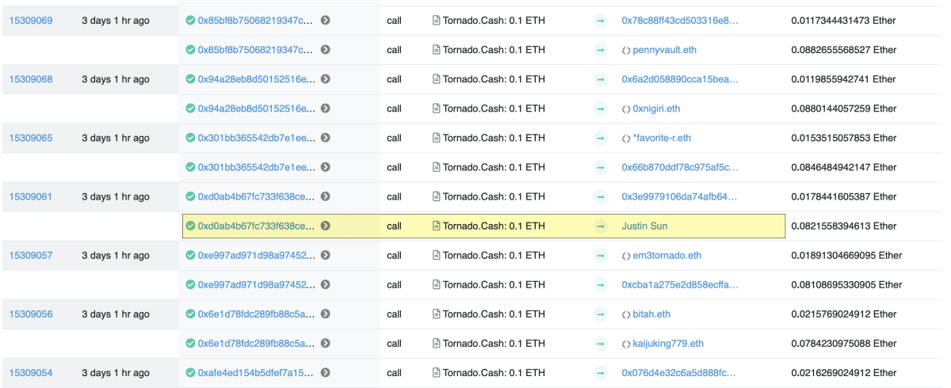Expand details arrow on 0x301bb365 first row
The image size is (951, 388).
click(x=326, y=138)
